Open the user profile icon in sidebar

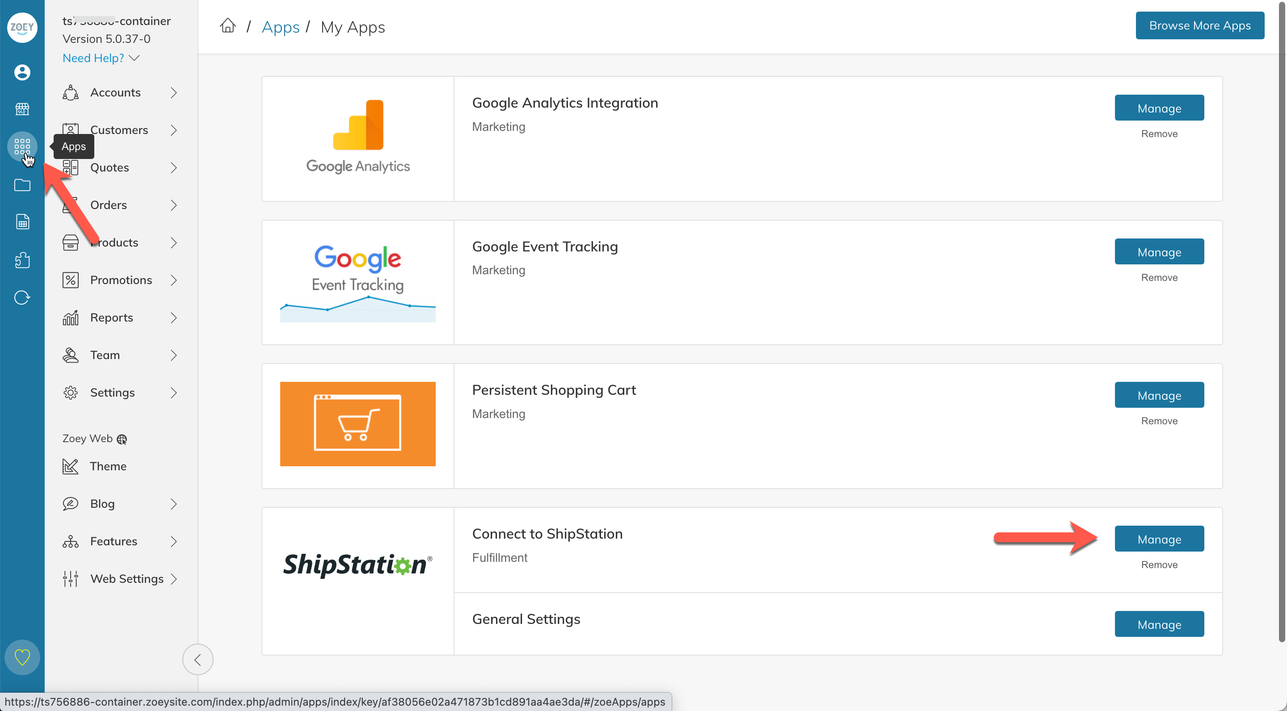[x=22, y=72]
